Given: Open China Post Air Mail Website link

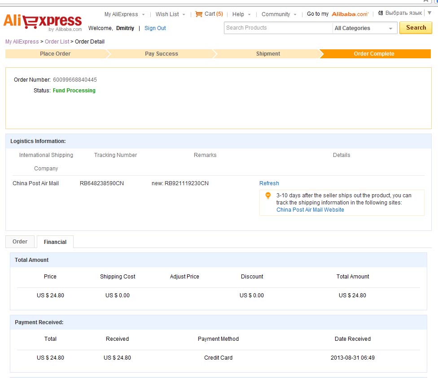Looking at the screenshot, I should point(310,210).
